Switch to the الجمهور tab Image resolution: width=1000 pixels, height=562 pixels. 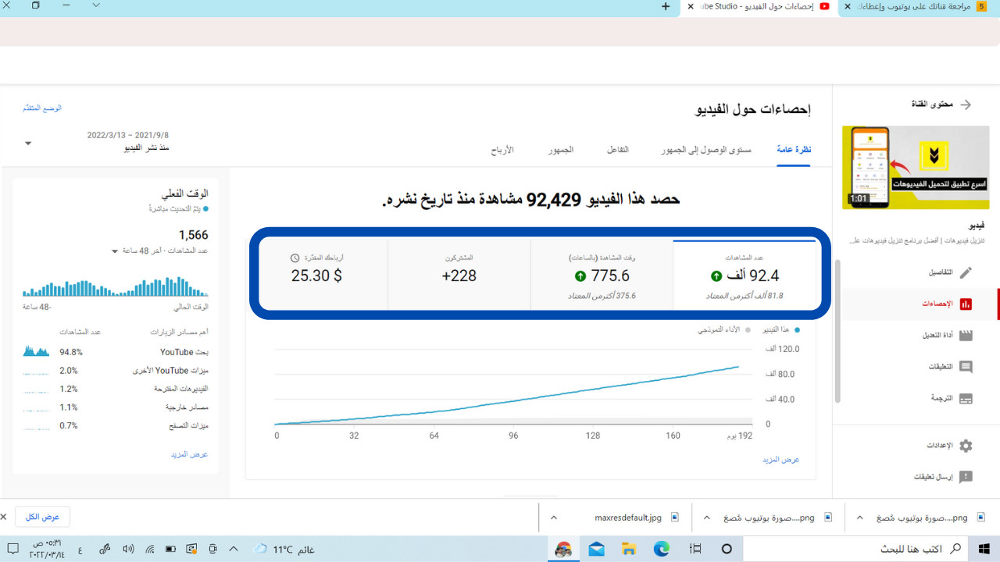pos(560,150)
